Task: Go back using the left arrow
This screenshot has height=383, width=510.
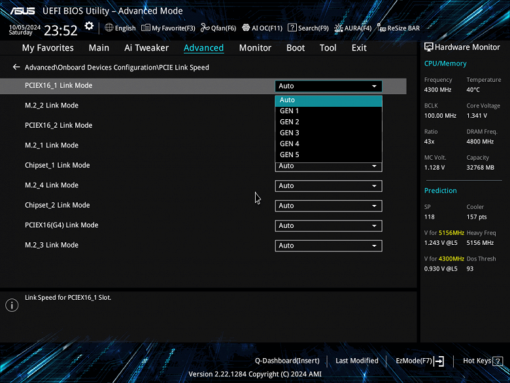Action: 16,67
